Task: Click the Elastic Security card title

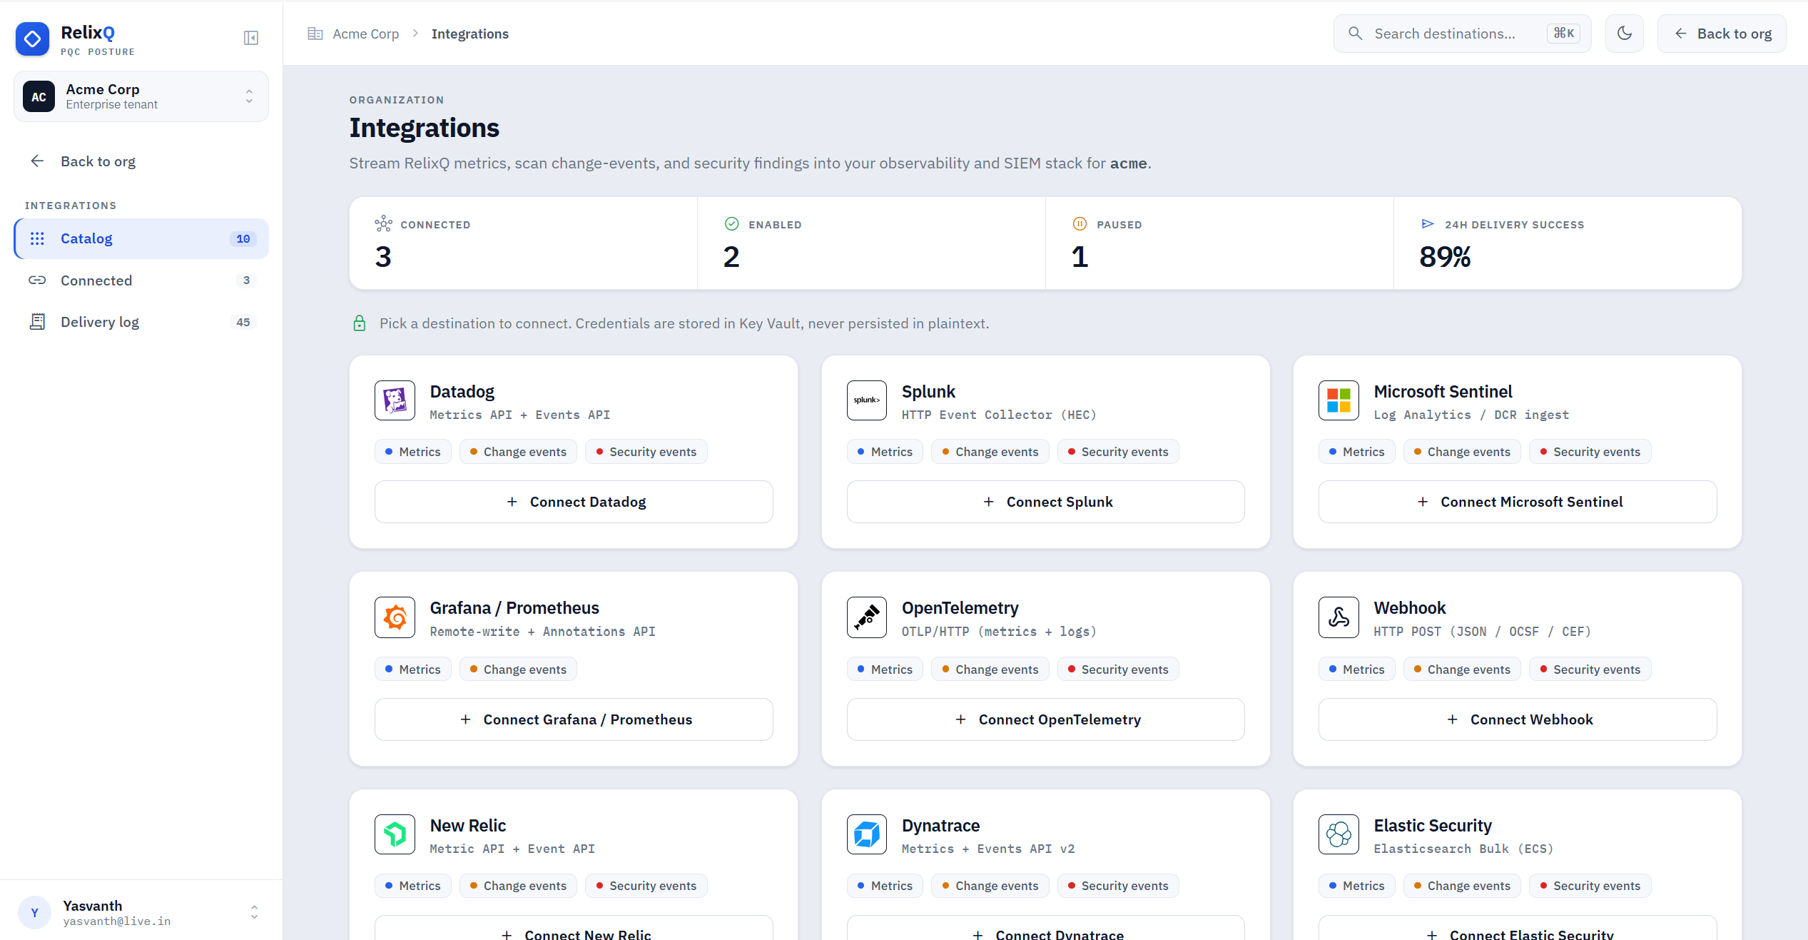Action: pos(1432,826)
